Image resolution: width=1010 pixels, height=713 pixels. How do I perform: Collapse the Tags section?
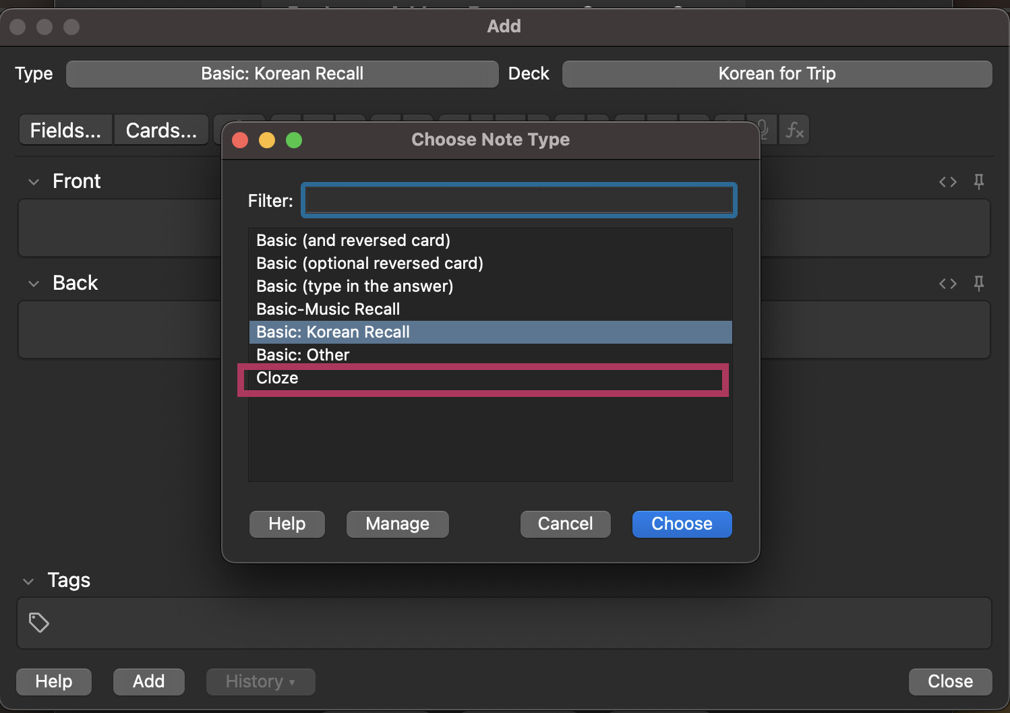[28, 580]
